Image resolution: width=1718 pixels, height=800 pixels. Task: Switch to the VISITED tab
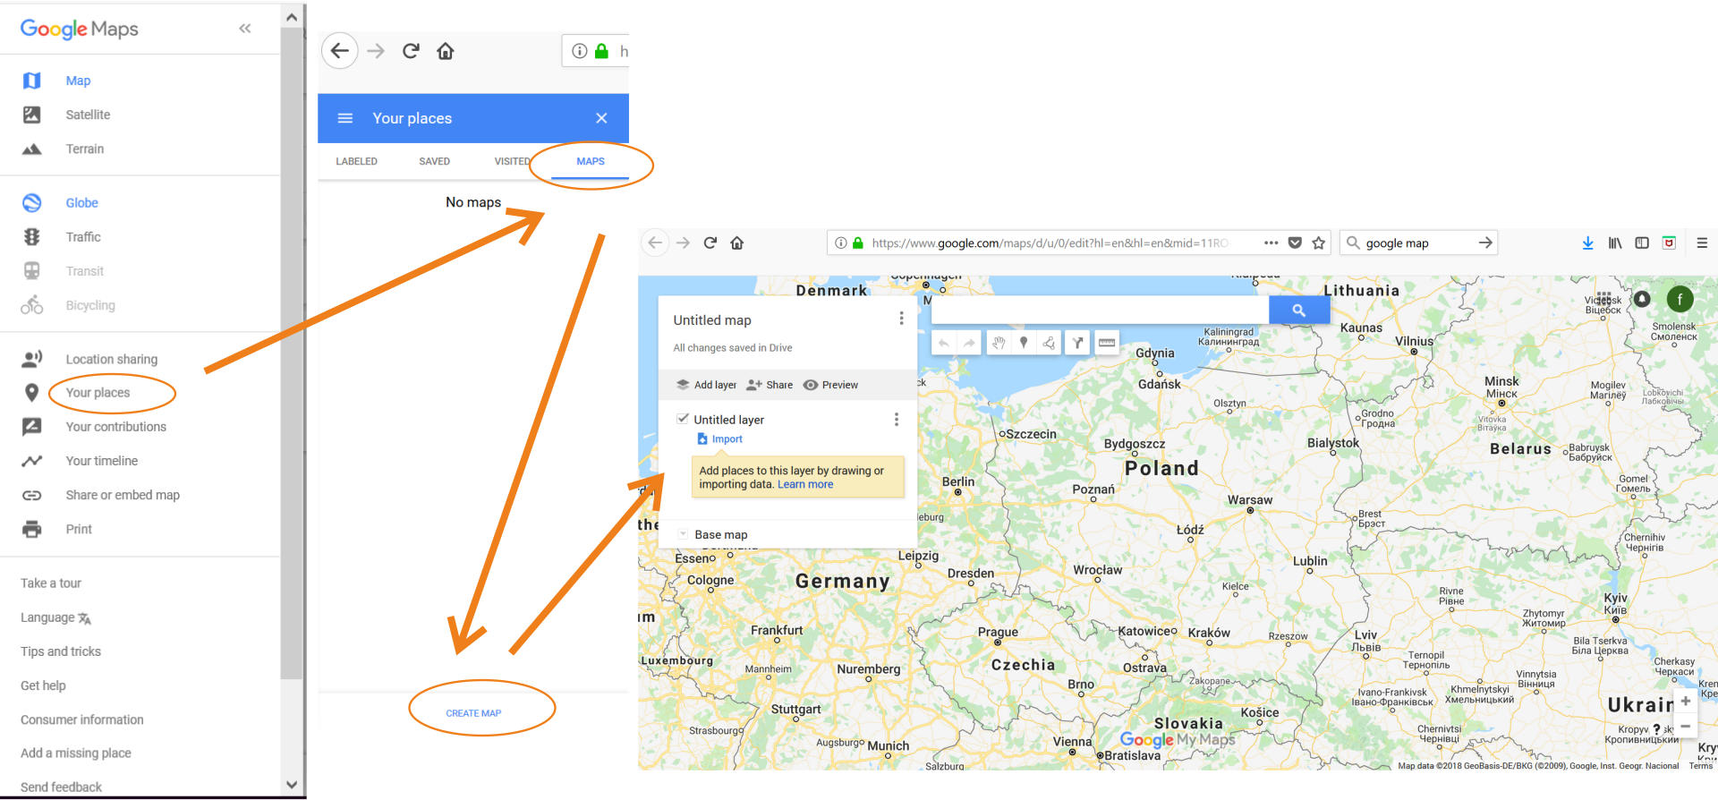pyautogui.click(x=512, y=162)
